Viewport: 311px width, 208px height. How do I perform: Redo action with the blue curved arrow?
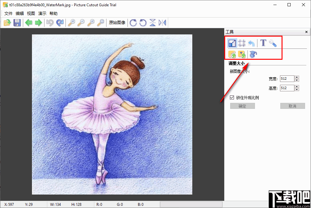(x=60, y=23)
